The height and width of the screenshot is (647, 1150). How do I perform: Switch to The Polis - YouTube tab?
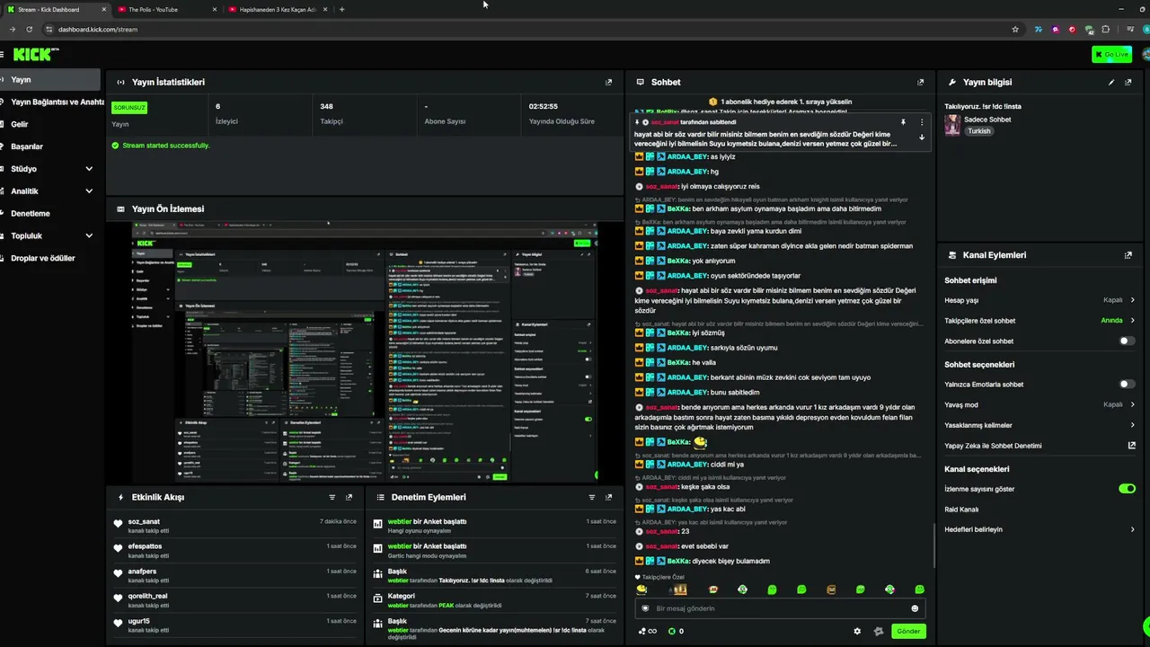pyautogui.click(x=166, y=10)
